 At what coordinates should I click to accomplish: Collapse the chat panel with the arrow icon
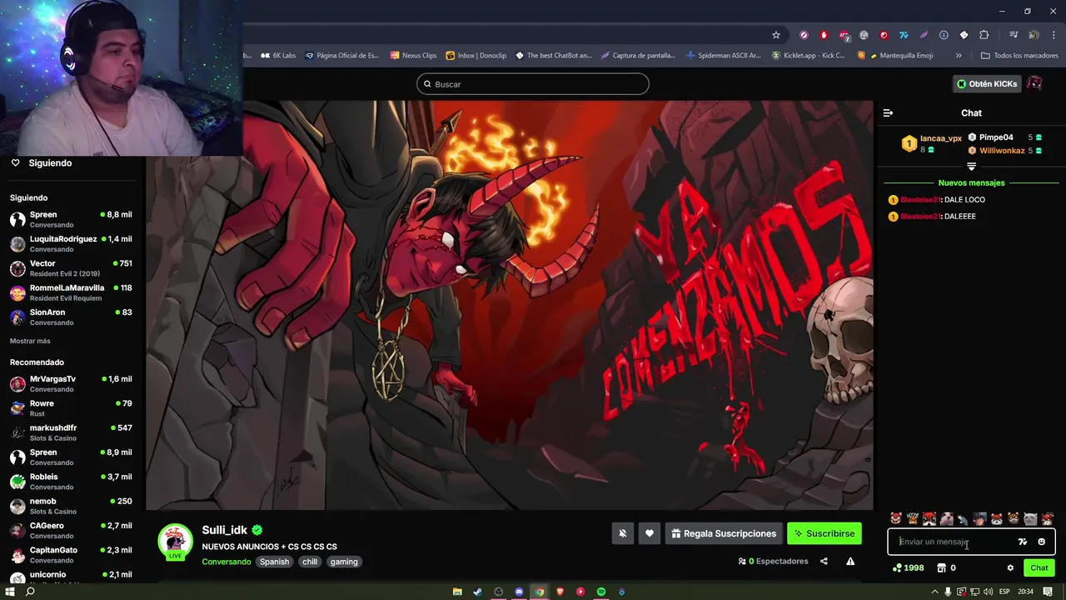[888, 112]
